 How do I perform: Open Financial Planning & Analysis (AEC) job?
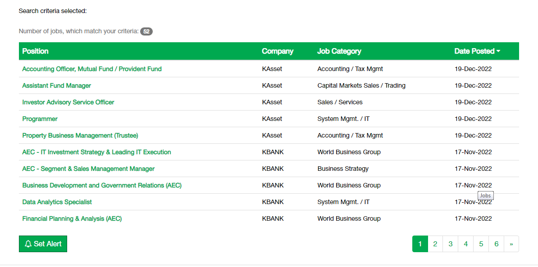[72, 218]
